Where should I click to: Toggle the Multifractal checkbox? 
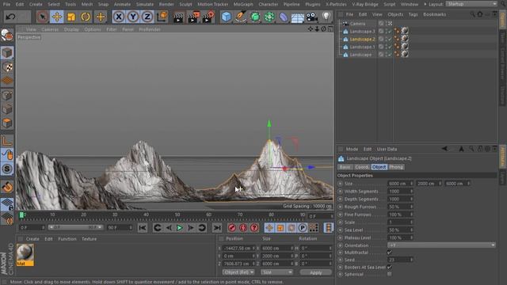tap(390, 253)
